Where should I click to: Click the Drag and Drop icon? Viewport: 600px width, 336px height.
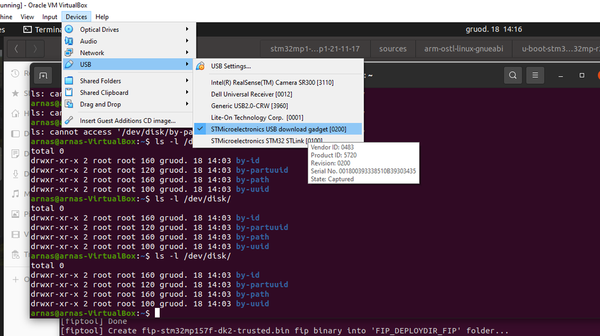pos(69,104)
